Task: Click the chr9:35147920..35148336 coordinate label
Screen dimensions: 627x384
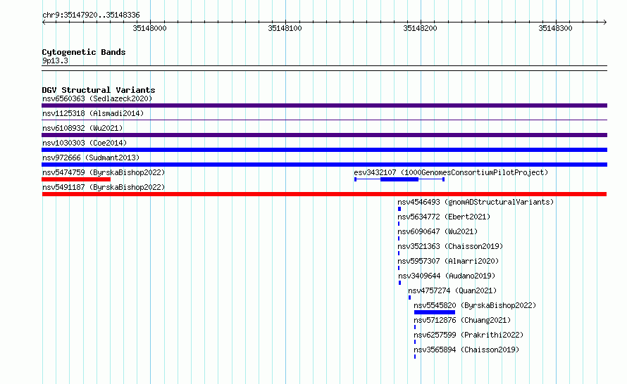Action: [x=91, y=15]
